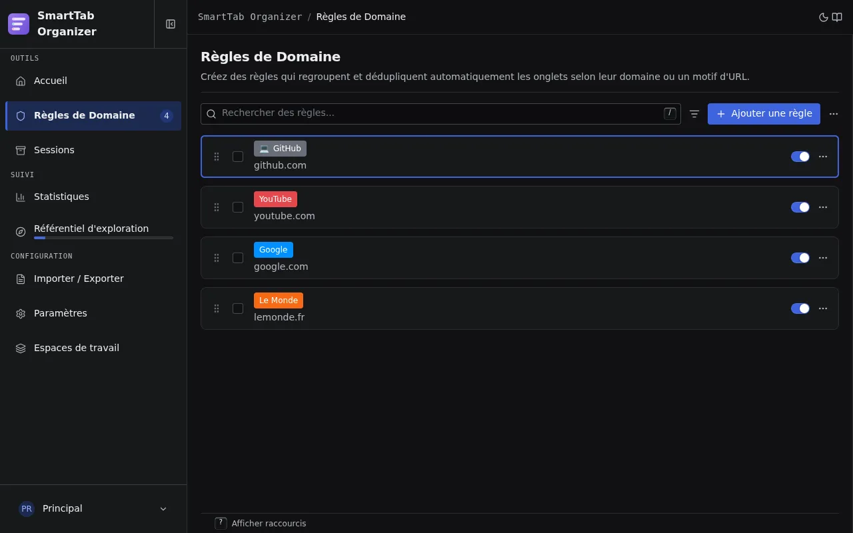Image resolution: width=853 pixels, height=533 pixels.
Task: Toggle dark mode moon icon
Action: (x=824, y=17)
